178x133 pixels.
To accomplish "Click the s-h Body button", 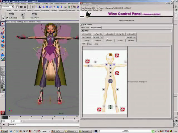I will (87, 41).
